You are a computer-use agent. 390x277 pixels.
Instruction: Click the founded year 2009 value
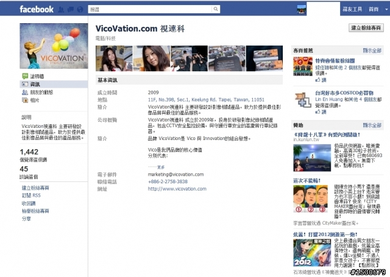click(153, 93)
